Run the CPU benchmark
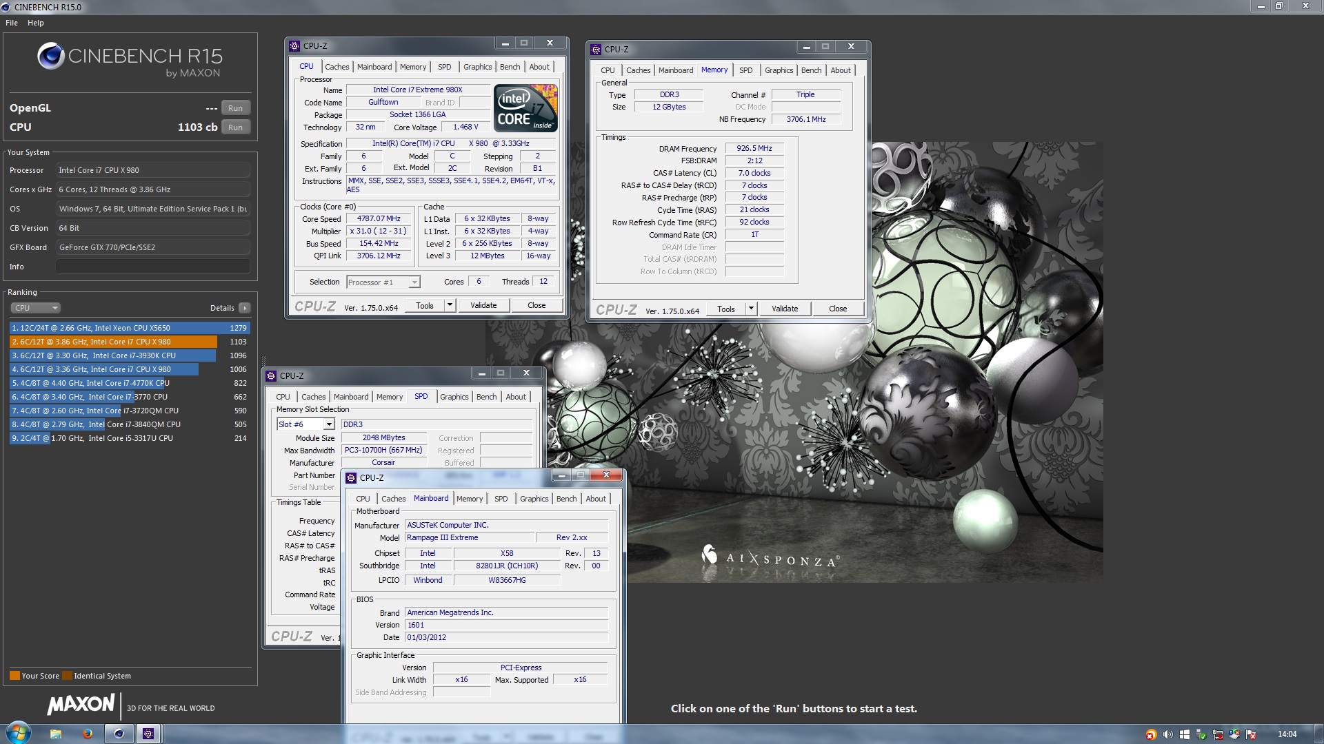The image size is (1324, 744). [x=236, y=127]
